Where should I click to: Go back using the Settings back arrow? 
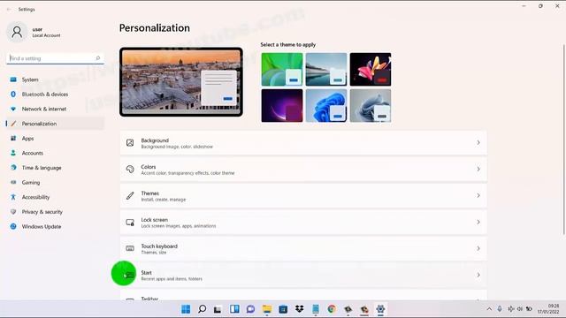tap(9, 10)
